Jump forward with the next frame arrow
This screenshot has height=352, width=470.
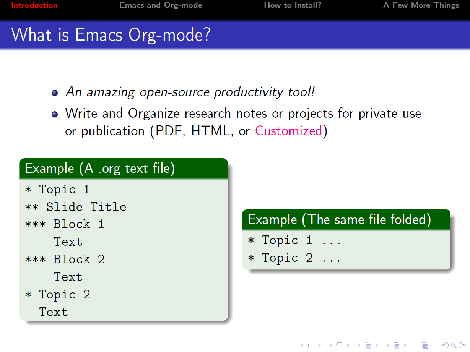(x=348, y=346)
